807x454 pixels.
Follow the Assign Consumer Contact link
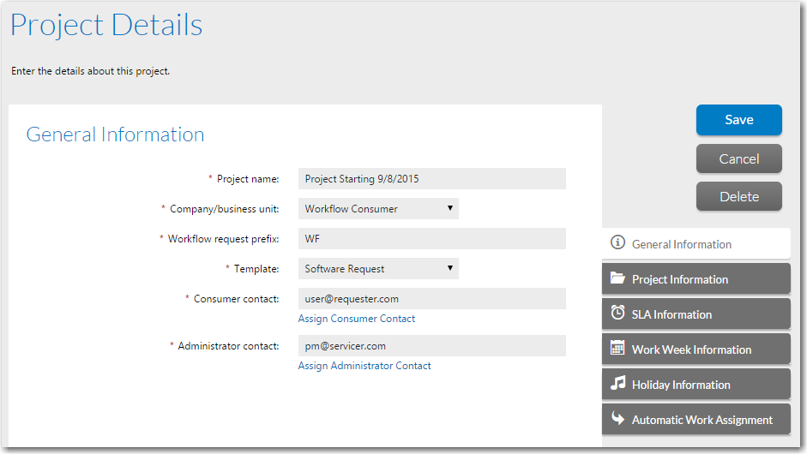point(356,319)
